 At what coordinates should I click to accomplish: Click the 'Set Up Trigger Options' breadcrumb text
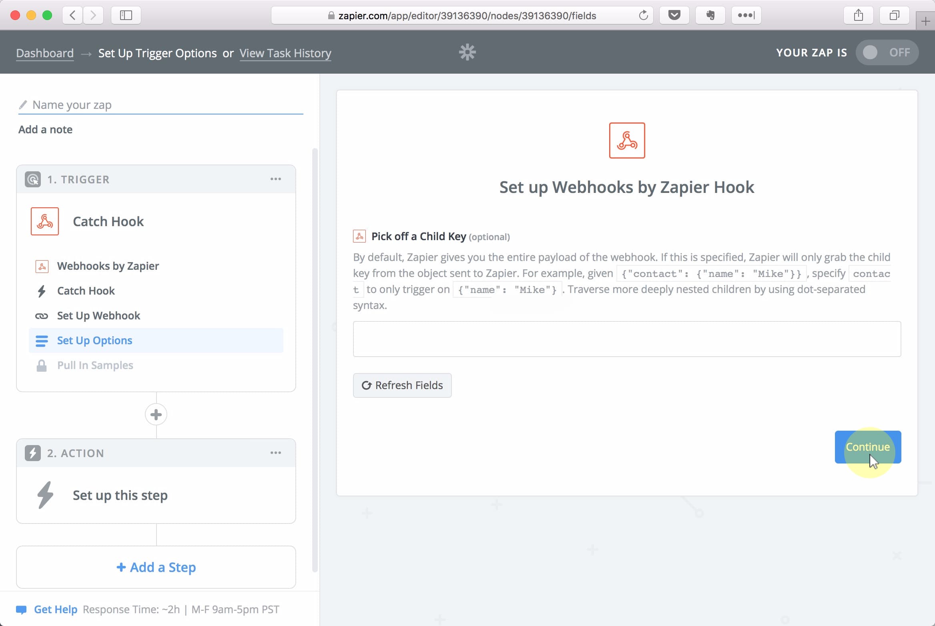click(x=157, y=53)
